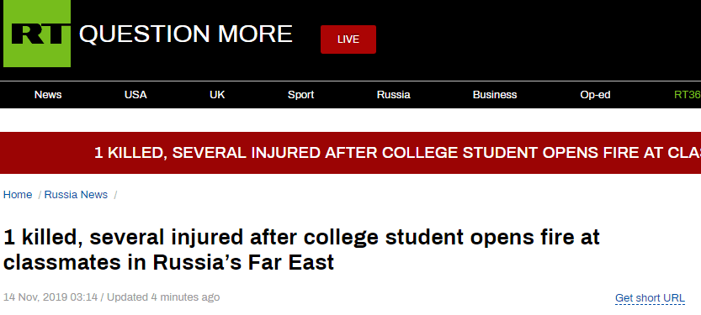Open the Sport section
This screenshot has height=315, width=701.
[x=301, y=95]
